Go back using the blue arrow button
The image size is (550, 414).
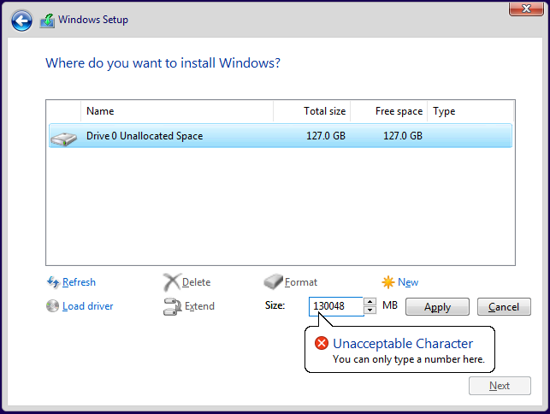21,21
